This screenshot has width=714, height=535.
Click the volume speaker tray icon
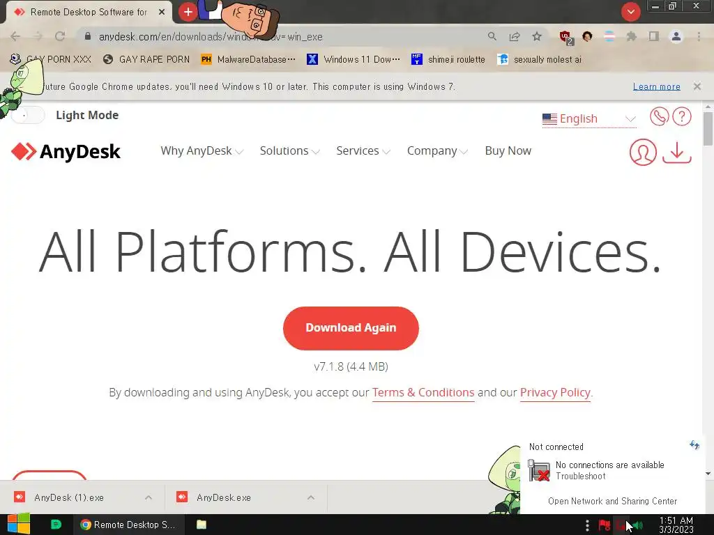coord(638,525)
